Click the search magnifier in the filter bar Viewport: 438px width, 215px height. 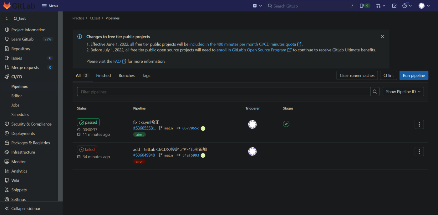(x=374, y=92)
